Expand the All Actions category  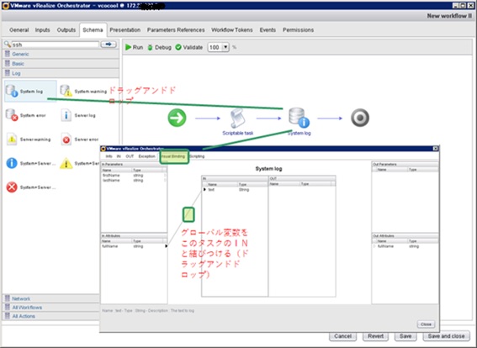(x=51, y=316)
